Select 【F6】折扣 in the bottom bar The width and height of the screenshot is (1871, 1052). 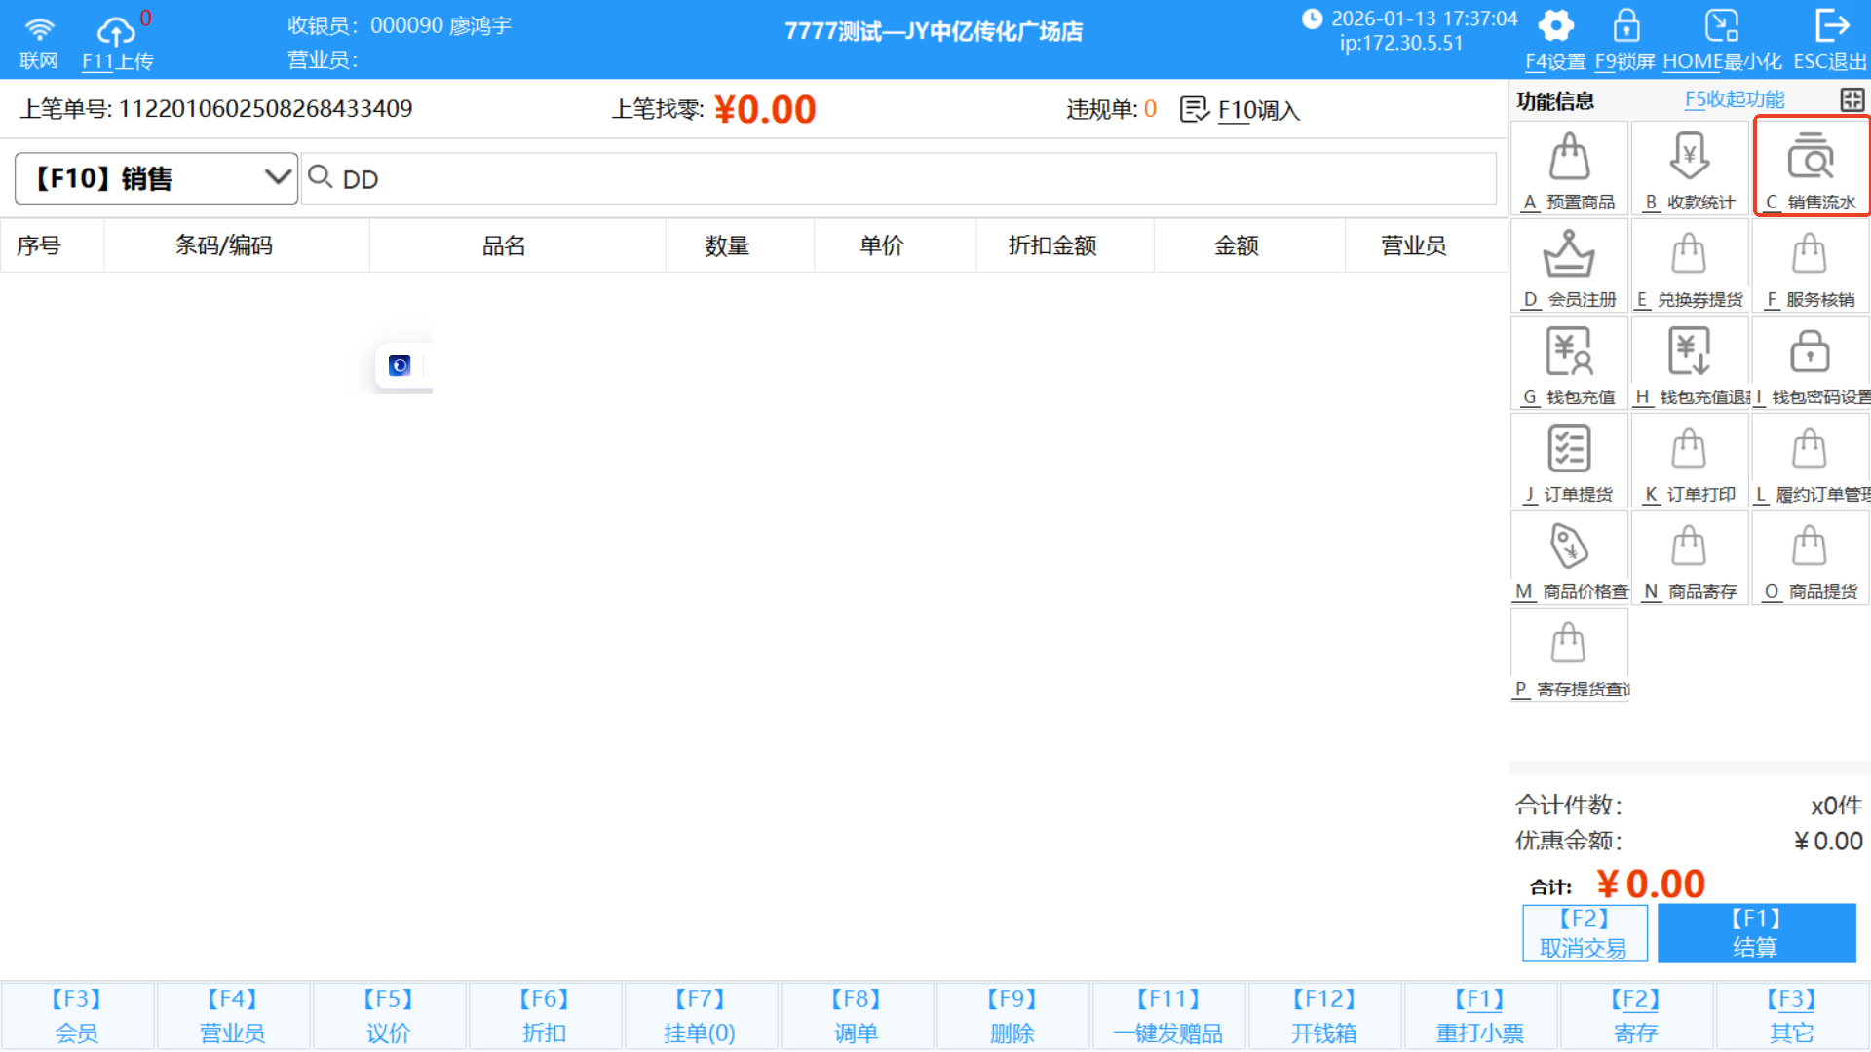point(545,1016)
